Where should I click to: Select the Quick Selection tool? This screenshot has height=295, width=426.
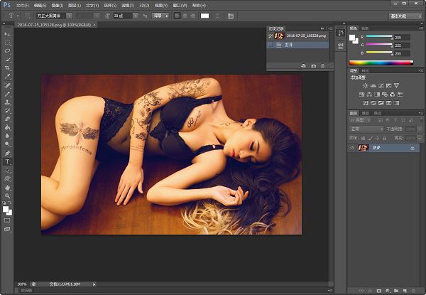[7, 60]
